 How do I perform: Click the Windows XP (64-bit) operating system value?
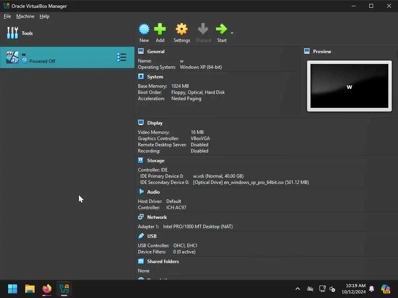click(201, 67)
